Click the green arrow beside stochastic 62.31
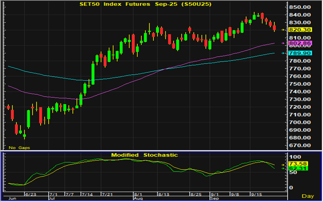Screen dimensions: 323x202 tap(282, 168)
